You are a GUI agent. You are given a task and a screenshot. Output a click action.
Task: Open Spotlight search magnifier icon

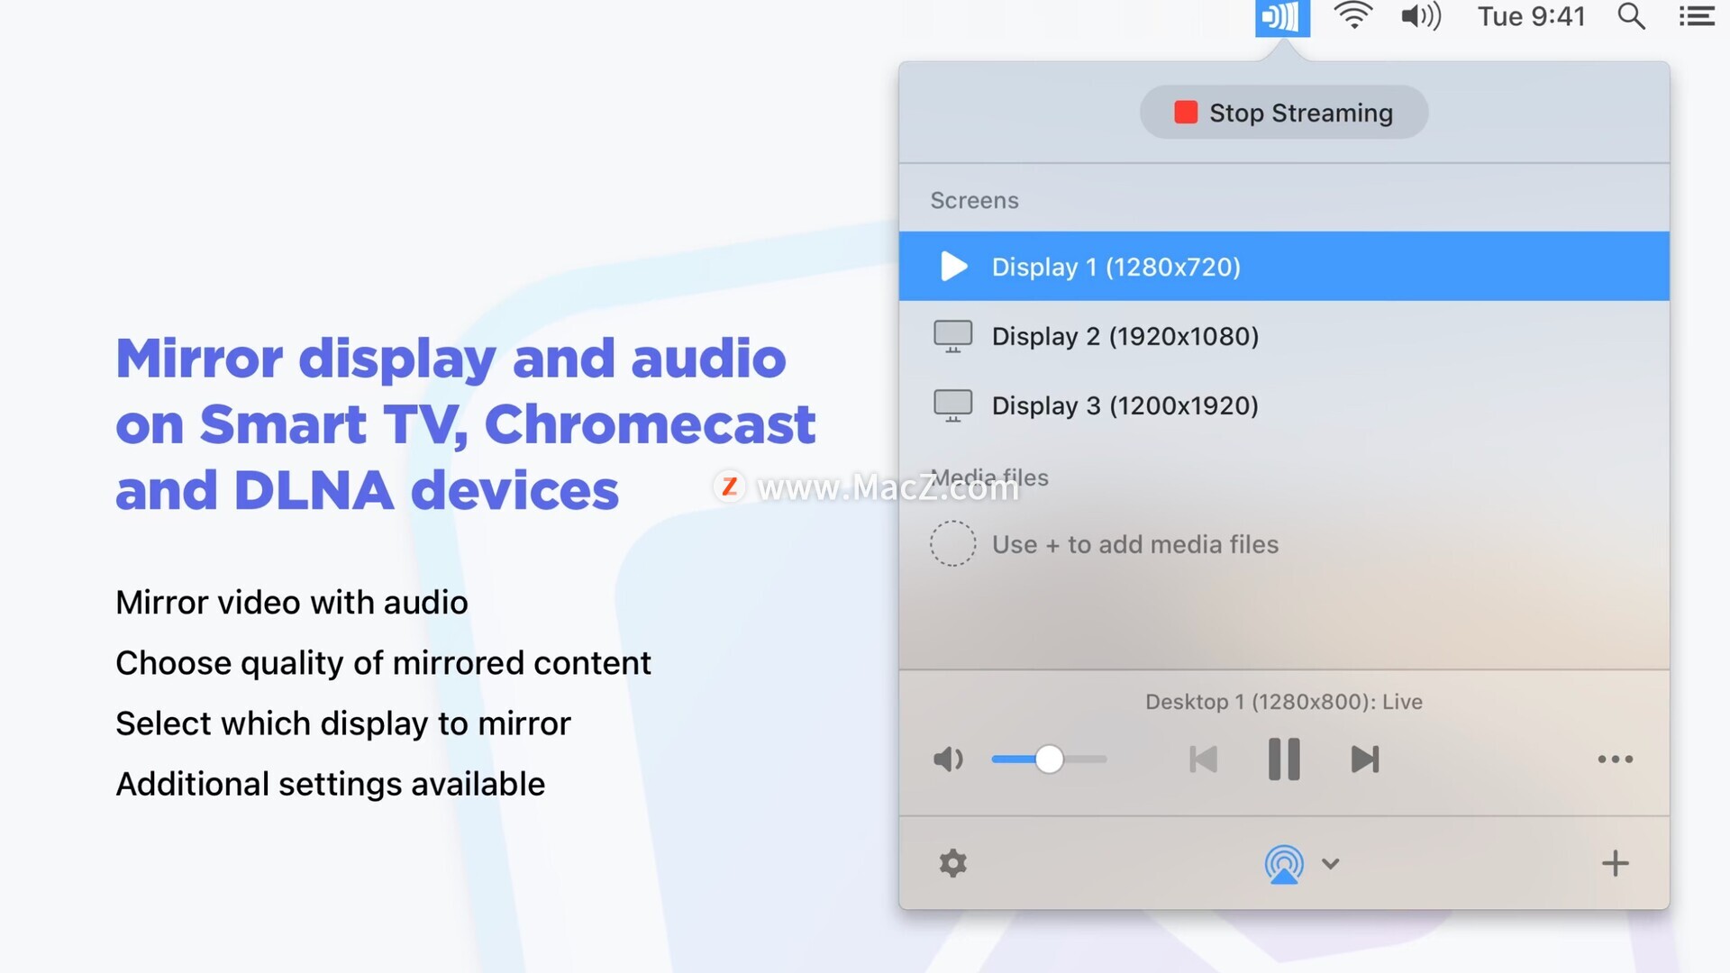[1631, 16]
